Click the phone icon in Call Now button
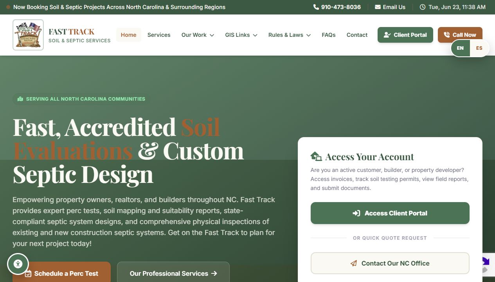This screenshot has height=282, width=495. tap(446, 35)
